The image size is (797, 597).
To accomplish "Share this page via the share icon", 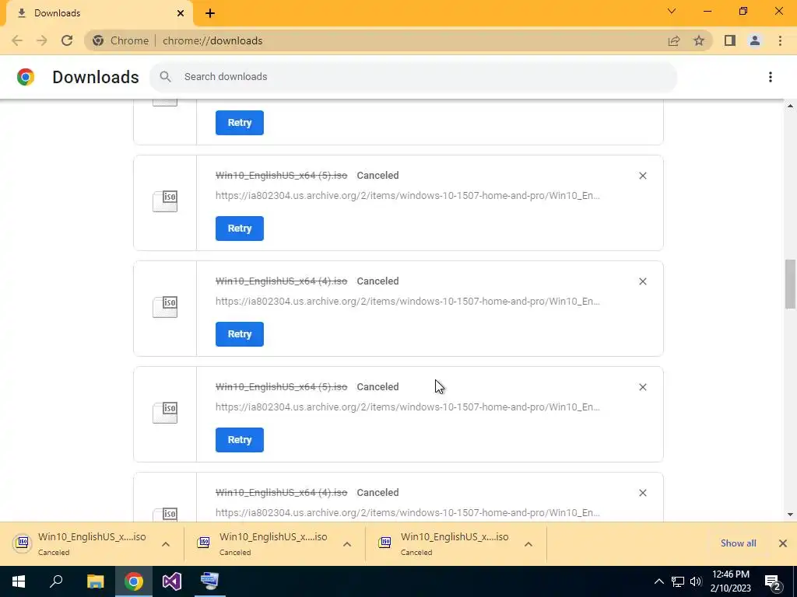I will [x=674, y=40].
